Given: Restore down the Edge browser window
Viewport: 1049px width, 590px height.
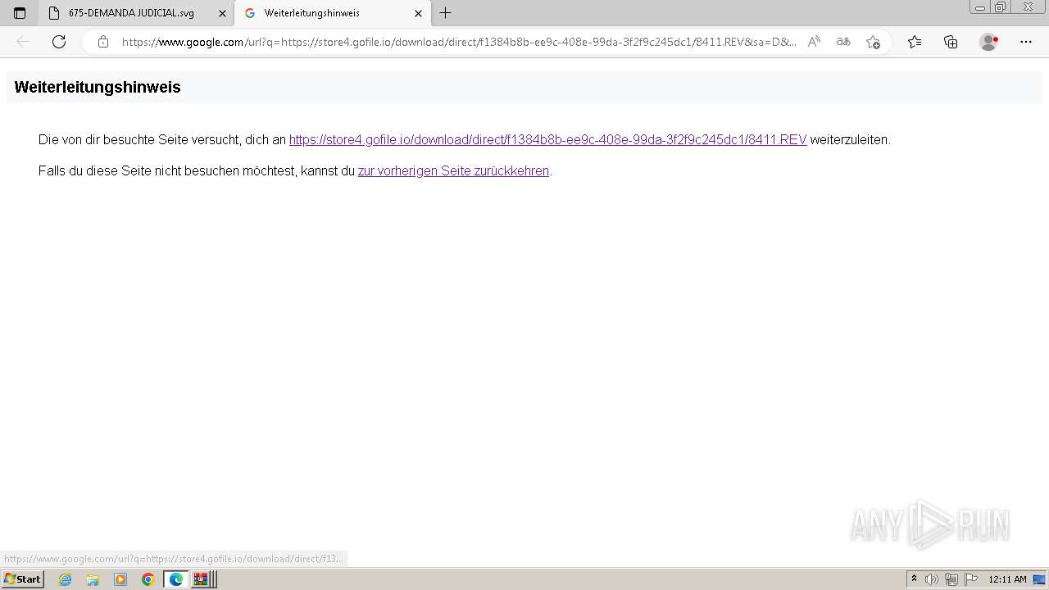Looking at the screenshot, I should point(1001,7).
